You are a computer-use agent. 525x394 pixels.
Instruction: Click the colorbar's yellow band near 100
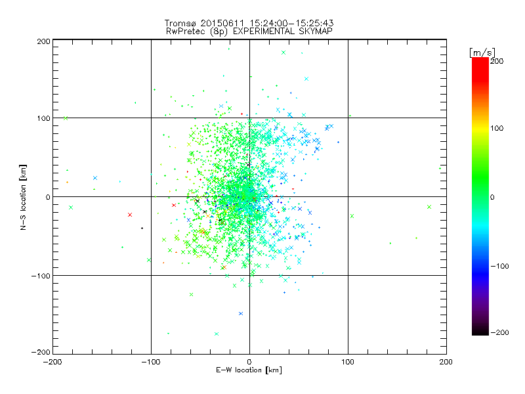pos(480,129)
